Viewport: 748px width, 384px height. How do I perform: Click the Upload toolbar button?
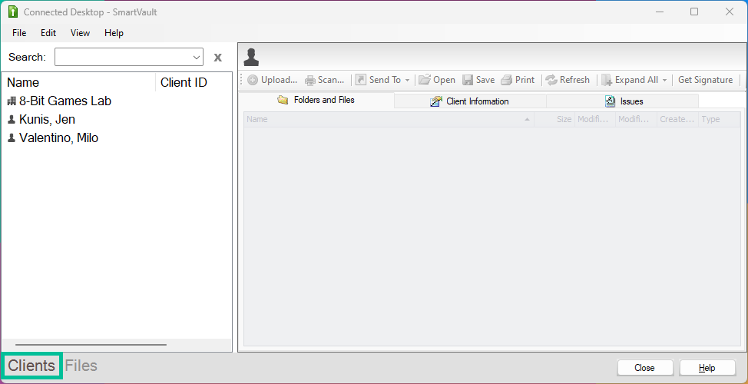273,80
